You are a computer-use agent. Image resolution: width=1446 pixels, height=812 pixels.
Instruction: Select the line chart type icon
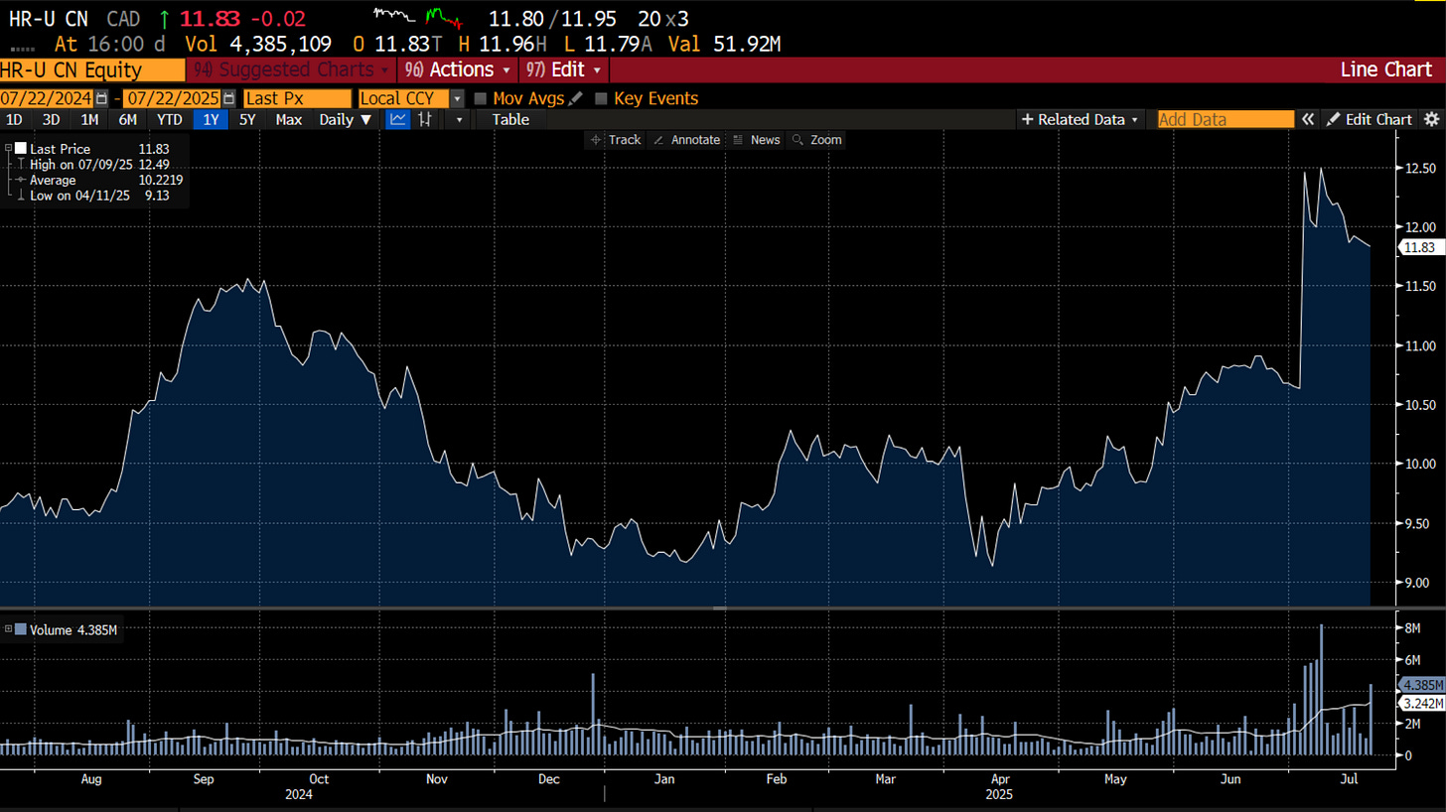[x=397, y=119]
